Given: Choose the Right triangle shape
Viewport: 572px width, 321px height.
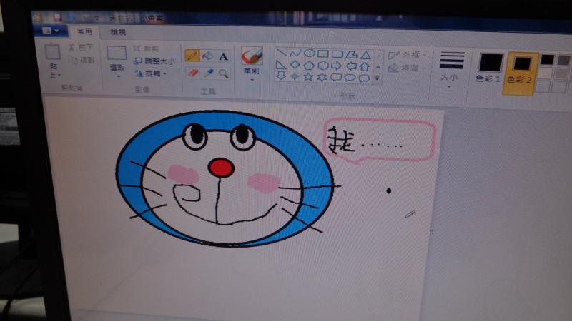Looking at the screenshot, I should click(x=280, y=64).
